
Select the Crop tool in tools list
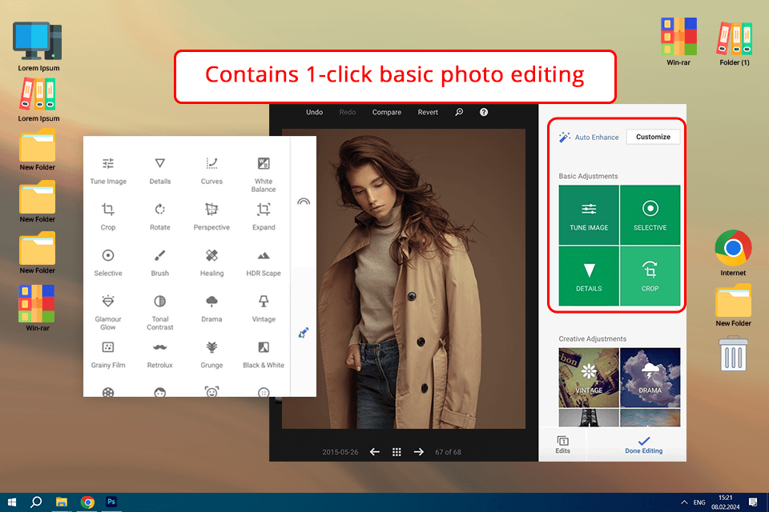pyautogui.click(x=108, y=217)
